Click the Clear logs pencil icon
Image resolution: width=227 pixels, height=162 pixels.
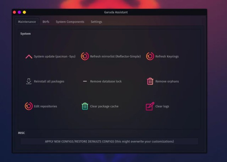(x=150, y=106)
